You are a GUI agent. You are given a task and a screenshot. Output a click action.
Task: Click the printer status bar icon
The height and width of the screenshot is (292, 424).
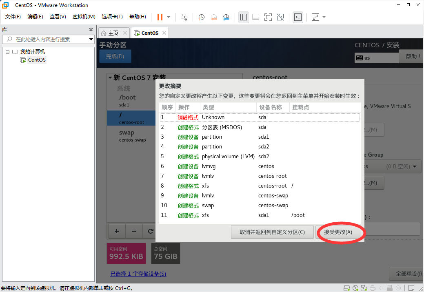tap(373, 288)
